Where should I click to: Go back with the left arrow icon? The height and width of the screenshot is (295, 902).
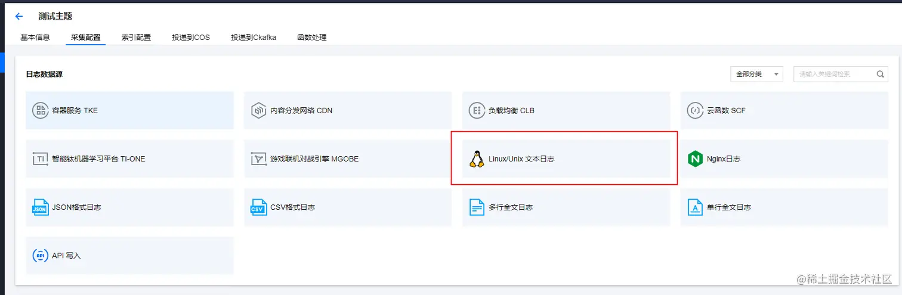tap(18, 17)
